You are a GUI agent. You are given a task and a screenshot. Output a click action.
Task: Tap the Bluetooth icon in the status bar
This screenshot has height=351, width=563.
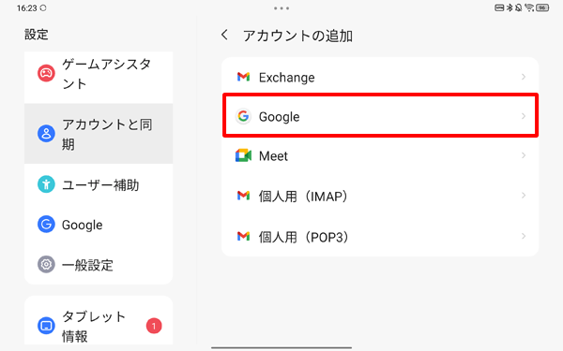click(x=510, y=7)
